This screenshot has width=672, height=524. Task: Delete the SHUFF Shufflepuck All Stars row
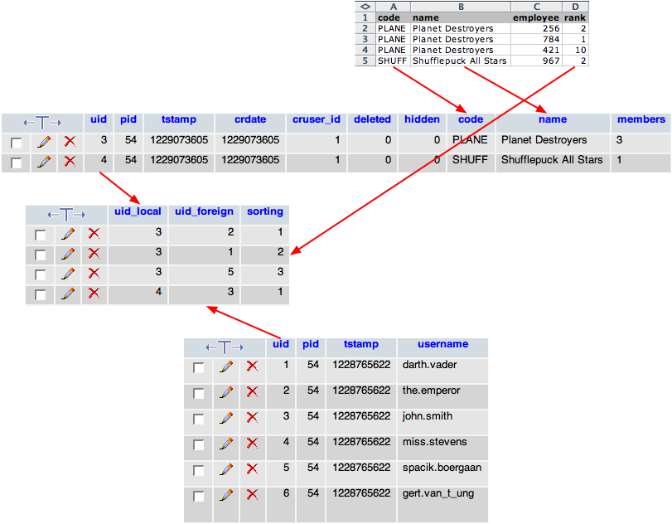(70, 162)
